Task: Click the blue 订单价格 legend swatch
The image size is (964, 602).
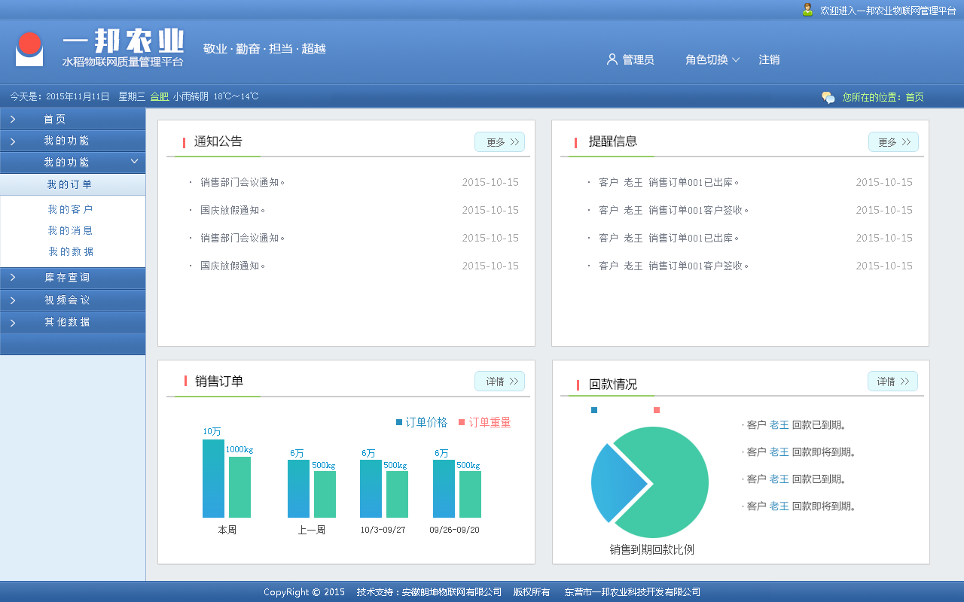Action: 399,422
